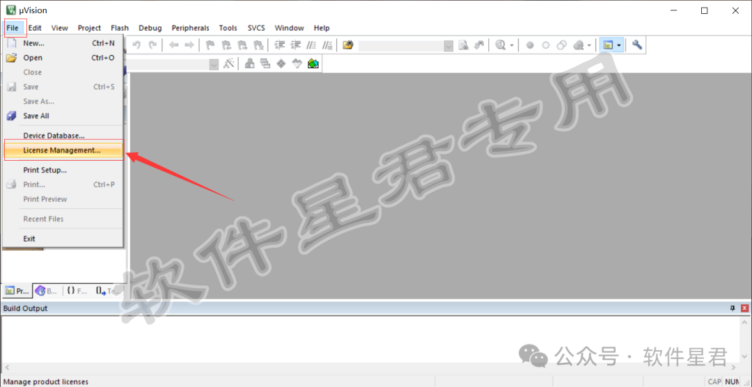
Task: Click the Incremental Find binoculars icon
Action: (x=478, y=45)
